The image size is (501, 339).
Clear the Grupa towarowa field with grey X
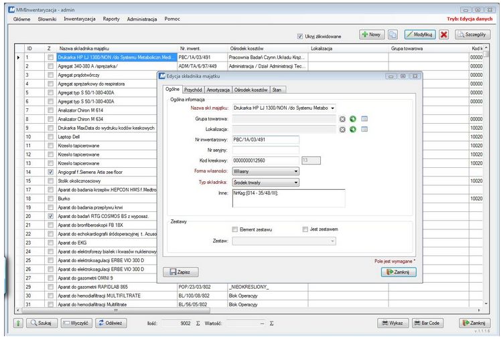point(342,118)
